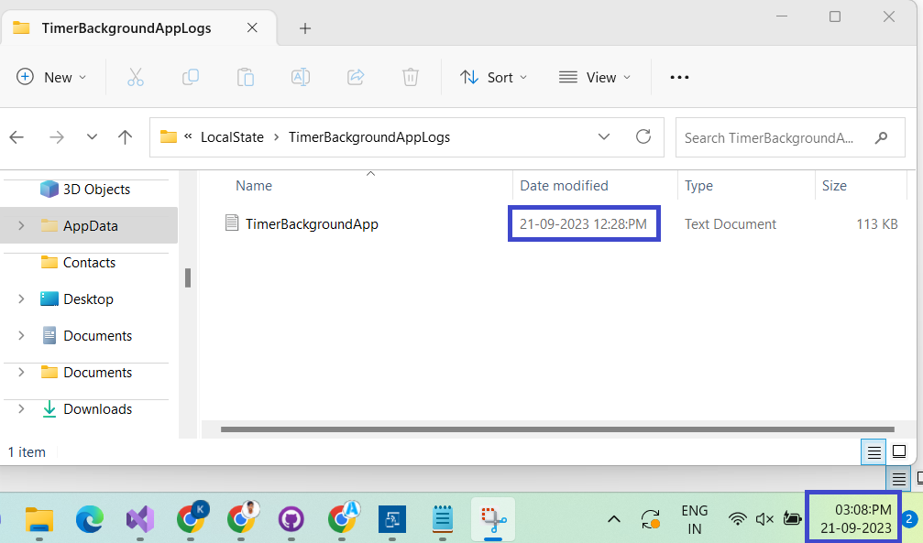Screen dimensions: 923x543
Task: Click the Delete trash icon
Action: 411,77
